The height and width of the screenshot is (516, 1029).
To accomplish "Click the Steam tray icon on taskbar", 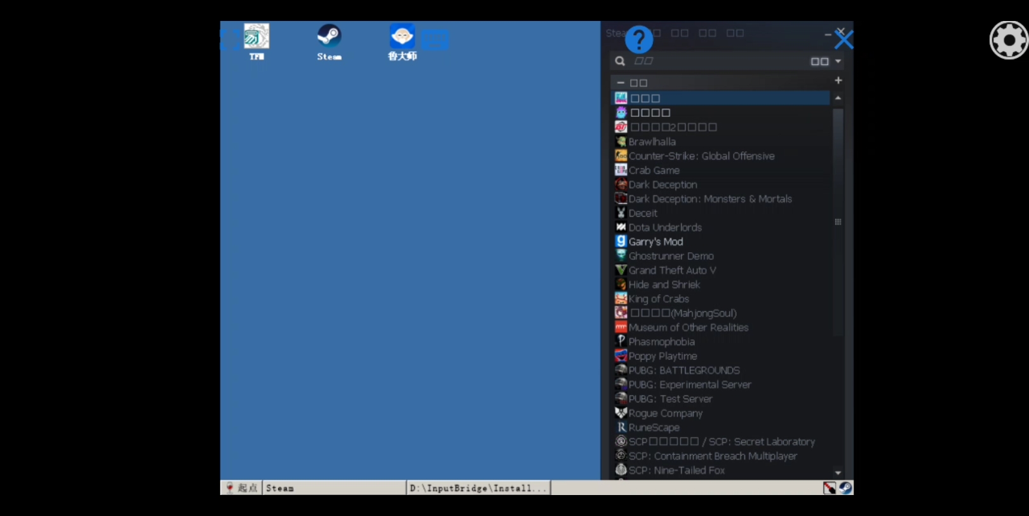I will (845, 488).
